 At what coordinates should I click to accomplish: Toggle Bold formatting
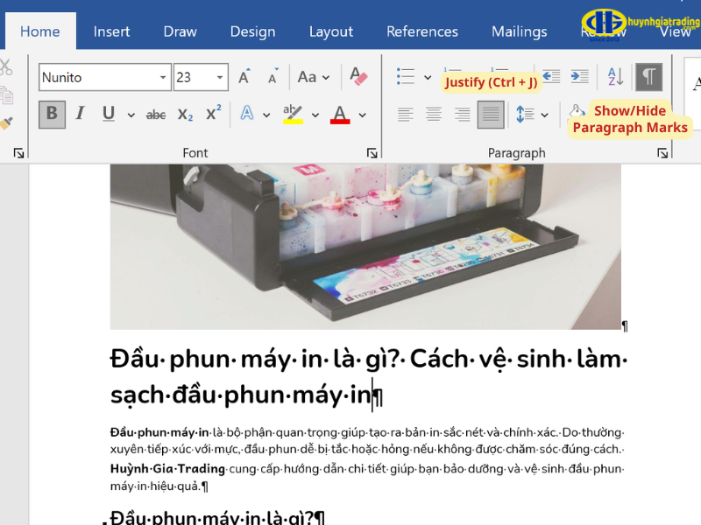tap(52, 115)
